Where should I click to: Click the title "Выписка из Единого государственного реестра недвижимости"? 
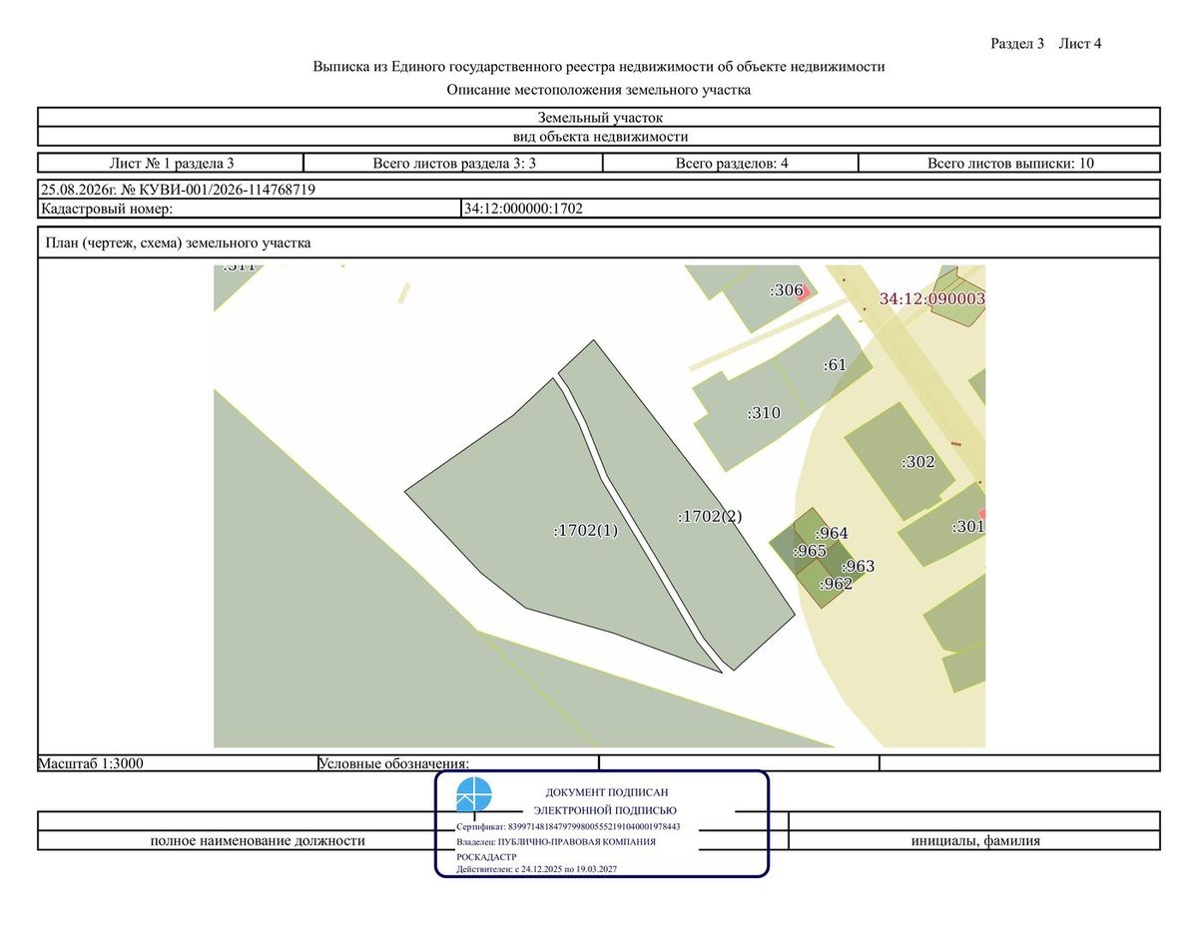coord(599,67)
